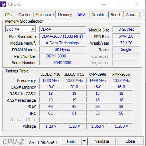This screenshot has height=146, width=146.
Task: Show the About tab
Action: (x=131, y=15)
